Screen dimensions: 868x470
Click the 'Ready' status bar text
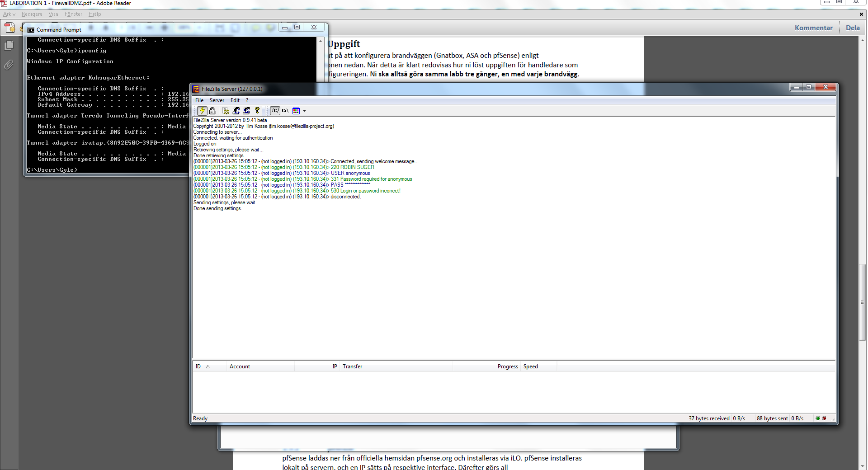click(x=200, y=418)
